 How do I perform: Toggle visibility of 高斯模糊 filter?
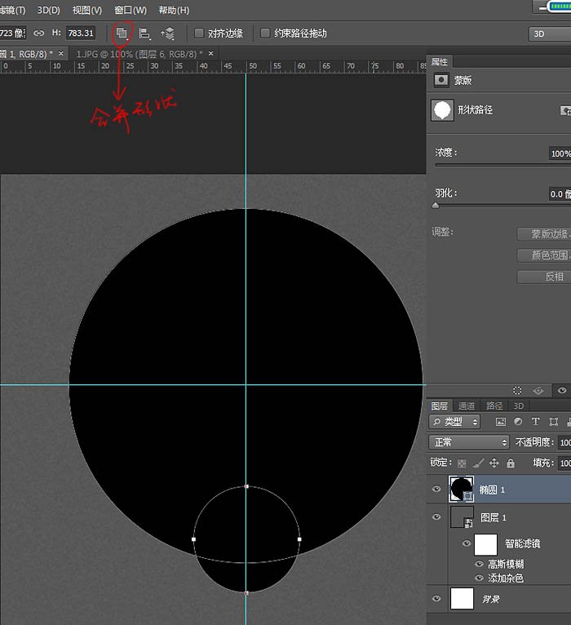click(479, 564)
